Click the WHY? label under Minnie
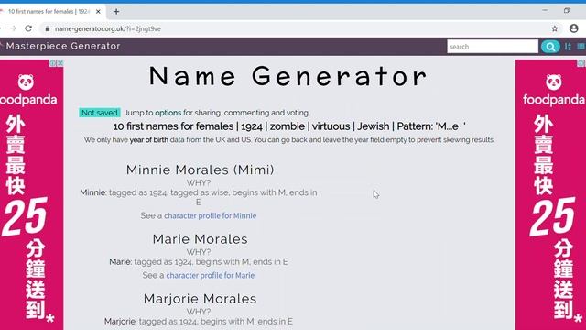The width and height of the screenshot is (586, 330). (x=199, y=183)
